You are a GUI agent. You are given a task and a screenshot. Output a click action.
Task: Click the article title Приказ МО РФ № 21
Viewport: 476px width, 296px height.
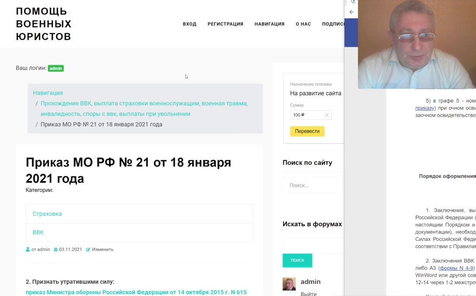tap(128, 170)
